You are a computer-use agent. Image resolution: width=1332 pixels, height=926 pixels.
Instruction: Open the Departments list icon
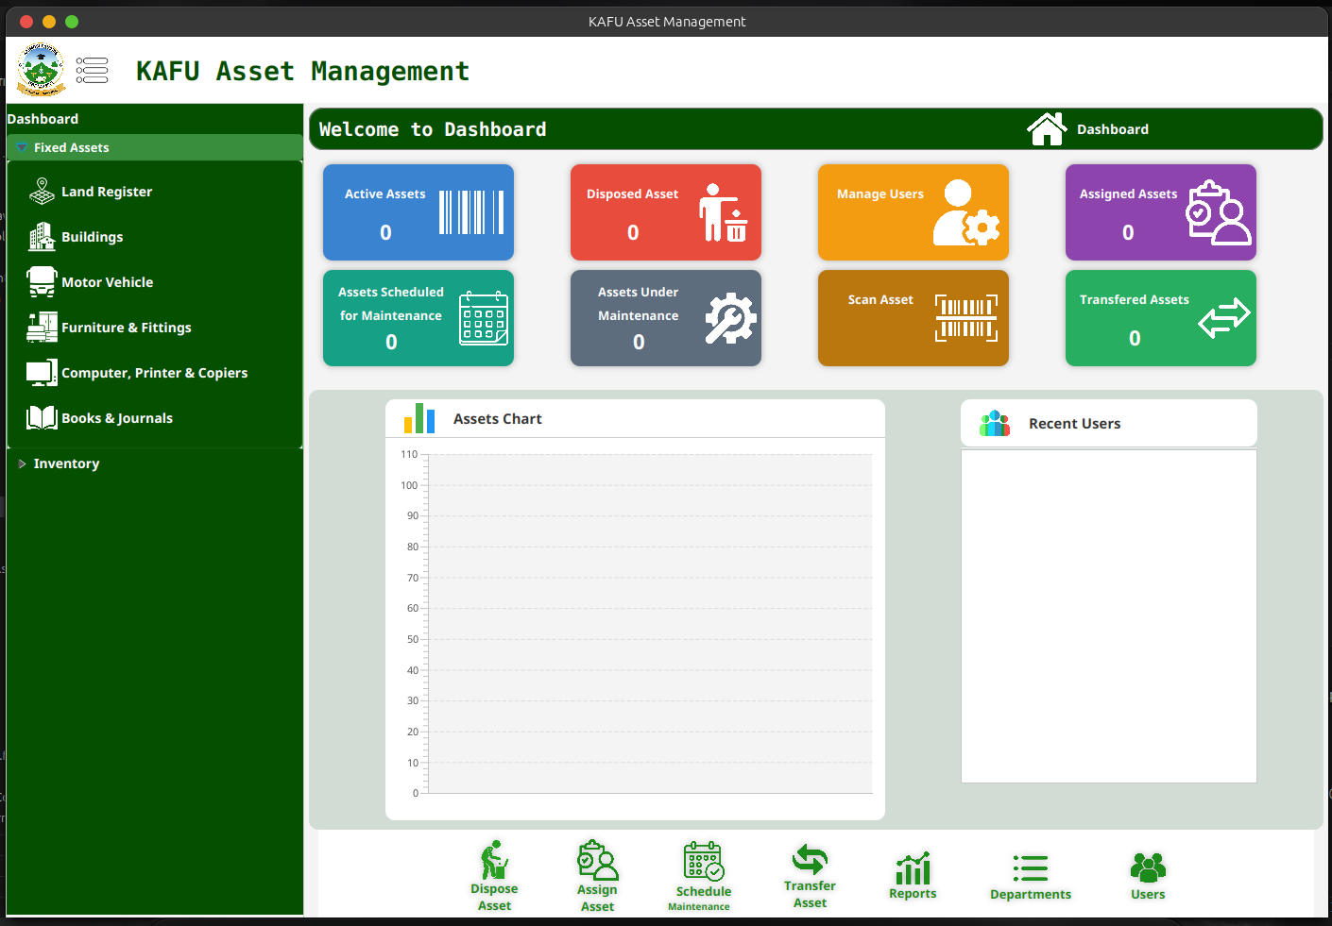1030,867
